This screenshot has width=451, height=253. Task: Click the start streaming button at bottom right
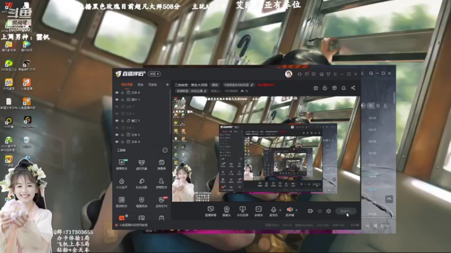[346, 211]
